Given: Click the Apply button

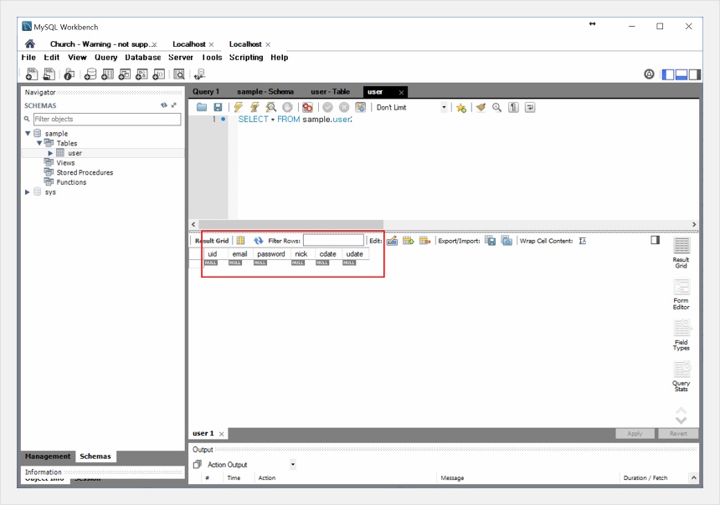Looking at the screenshot, I should tap(635, 433).
